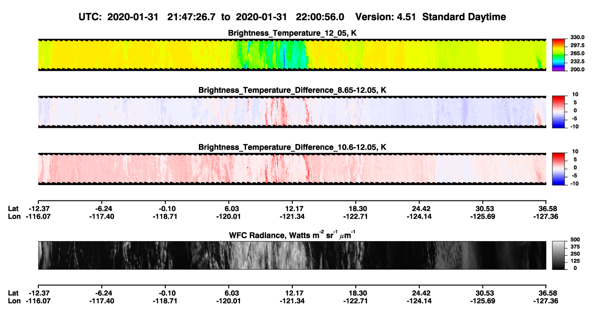607x311 pixels.
Task: Select the Brightness_Temperature_Difference_10.6-12.05 image strip
Action: coord(292,168)
